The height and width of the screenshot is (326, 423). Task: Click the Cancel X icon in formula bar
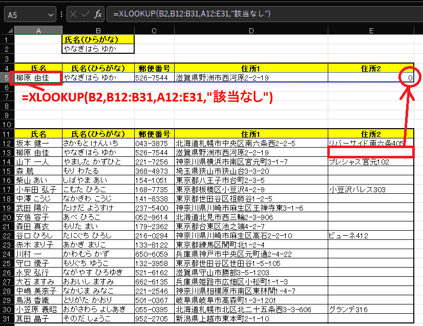[x=72, y=14]
